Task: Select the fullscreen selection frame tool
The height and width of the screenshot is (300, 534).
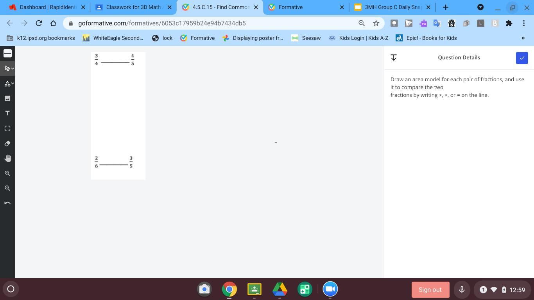Action: [x=7, y=129]
